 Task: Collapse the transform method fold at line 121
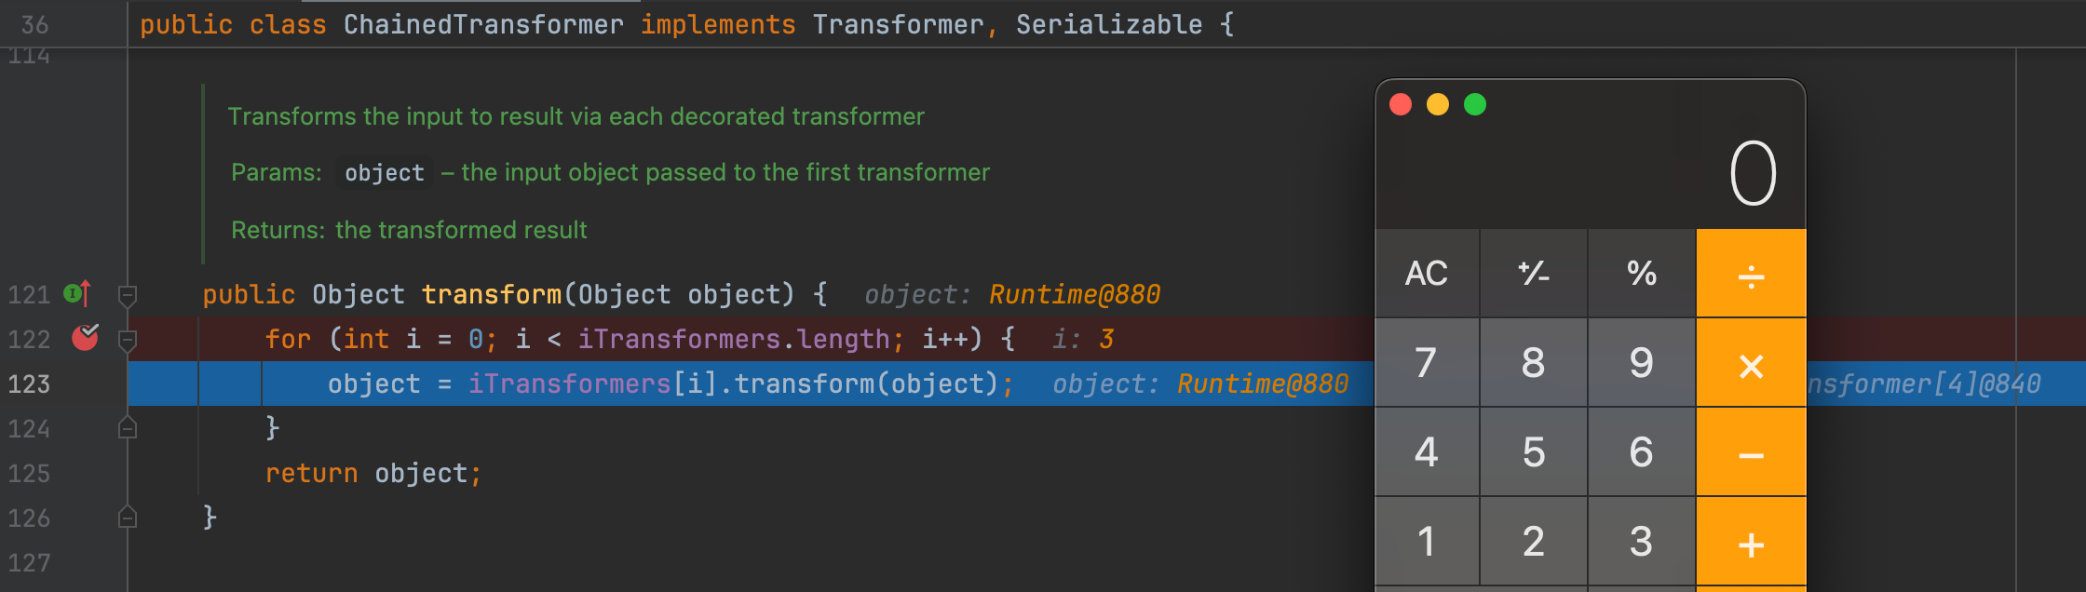pos(129,296)
